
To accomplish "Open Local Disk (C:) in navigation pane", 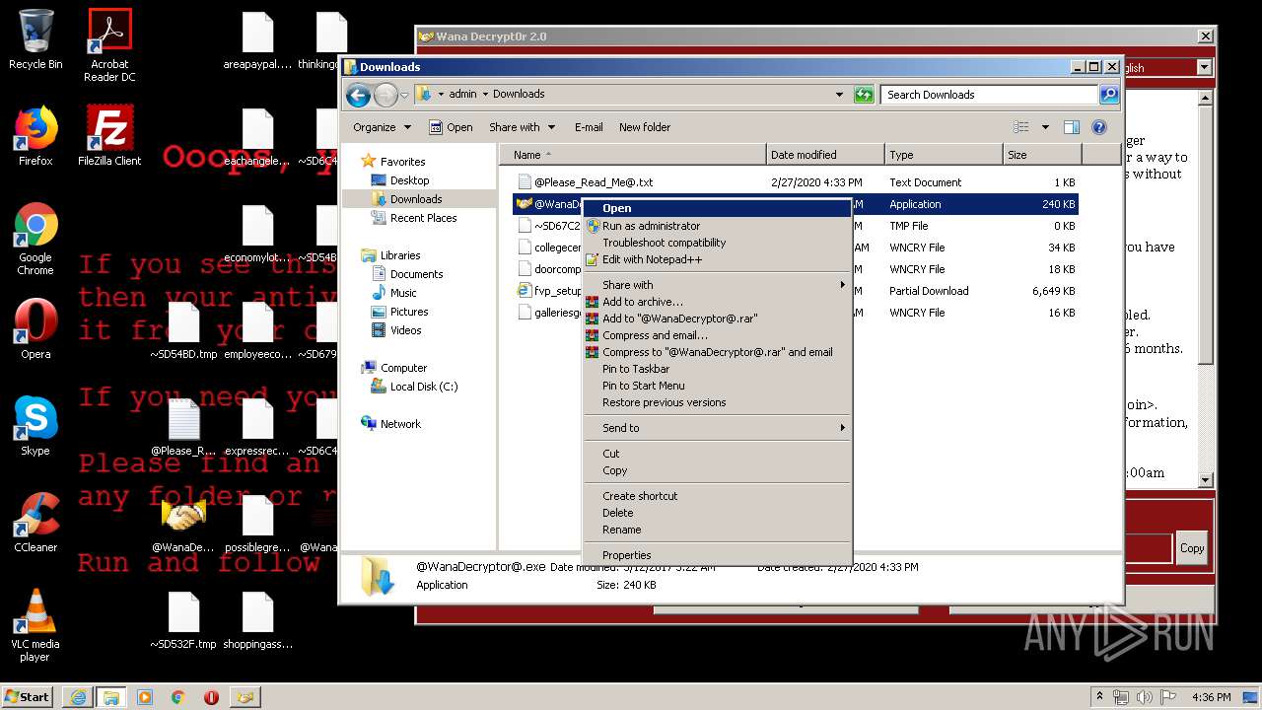I will tap(424, 387).
